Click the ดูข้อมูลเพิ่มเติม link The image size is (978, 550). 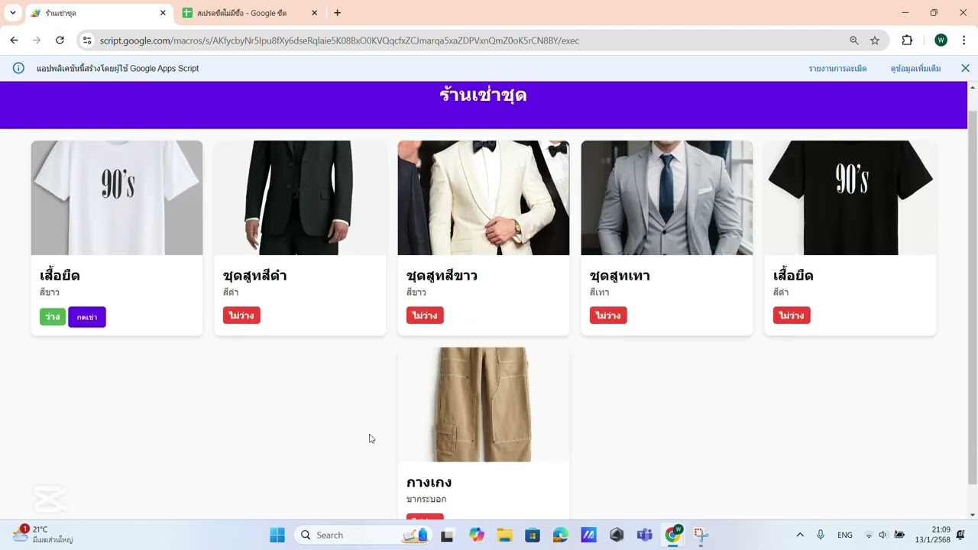pos(915,68)
